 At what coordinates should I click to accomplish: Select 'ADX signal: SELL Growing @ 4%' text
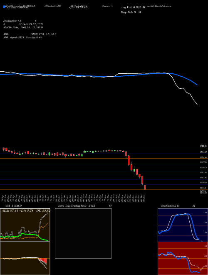pyautogui.click(x=23, y=37)
